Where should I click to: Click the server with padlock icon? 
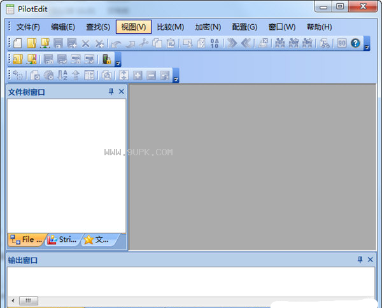106,59
